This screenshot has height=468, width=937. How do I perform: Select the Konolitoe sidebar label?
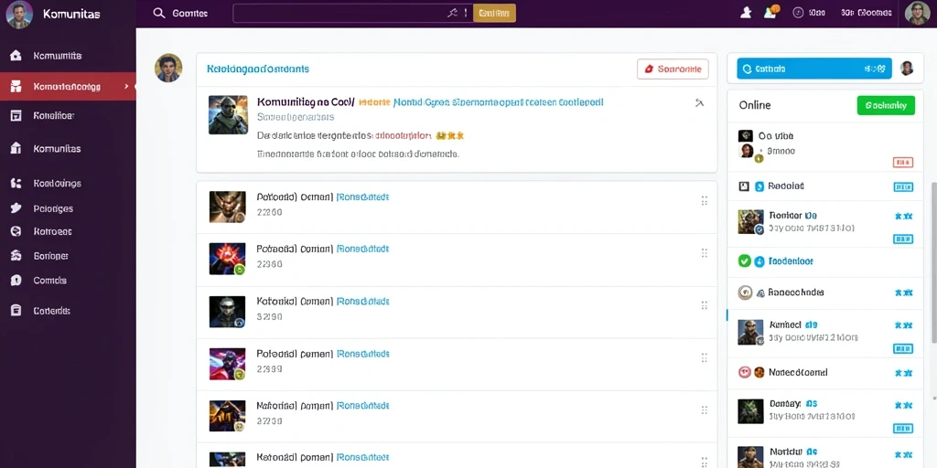click(54, 116)
